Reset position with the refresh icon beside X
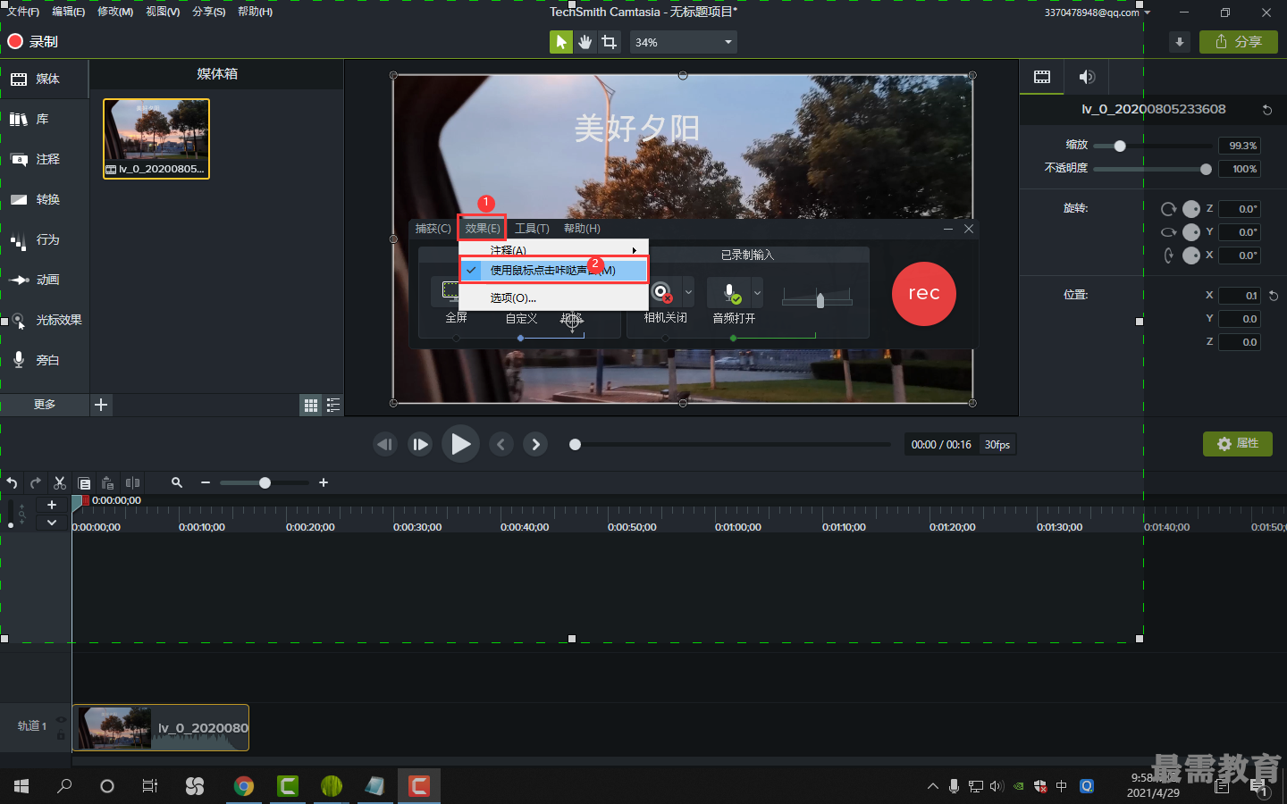Image resolution: width=1287 pixels, height=804 pixels. (1274, 296)
